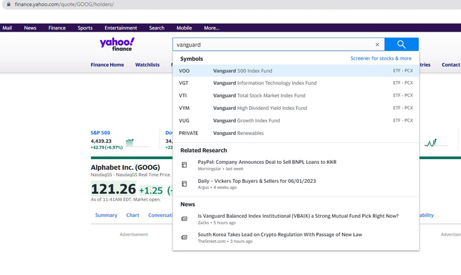Click in the vanguard search input field
461x275 pixels.
click(x=270, y=45)
